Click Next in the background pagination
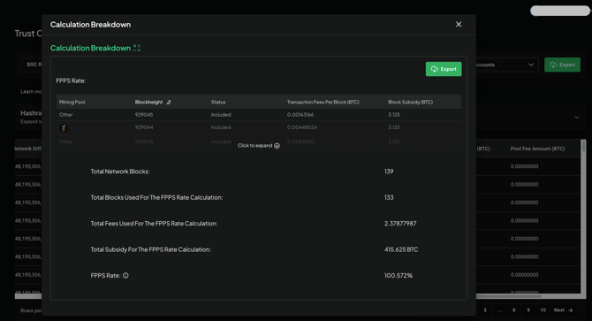Image resolution: width=592 pixels, height=321 pixels. (x=564, y=310)
